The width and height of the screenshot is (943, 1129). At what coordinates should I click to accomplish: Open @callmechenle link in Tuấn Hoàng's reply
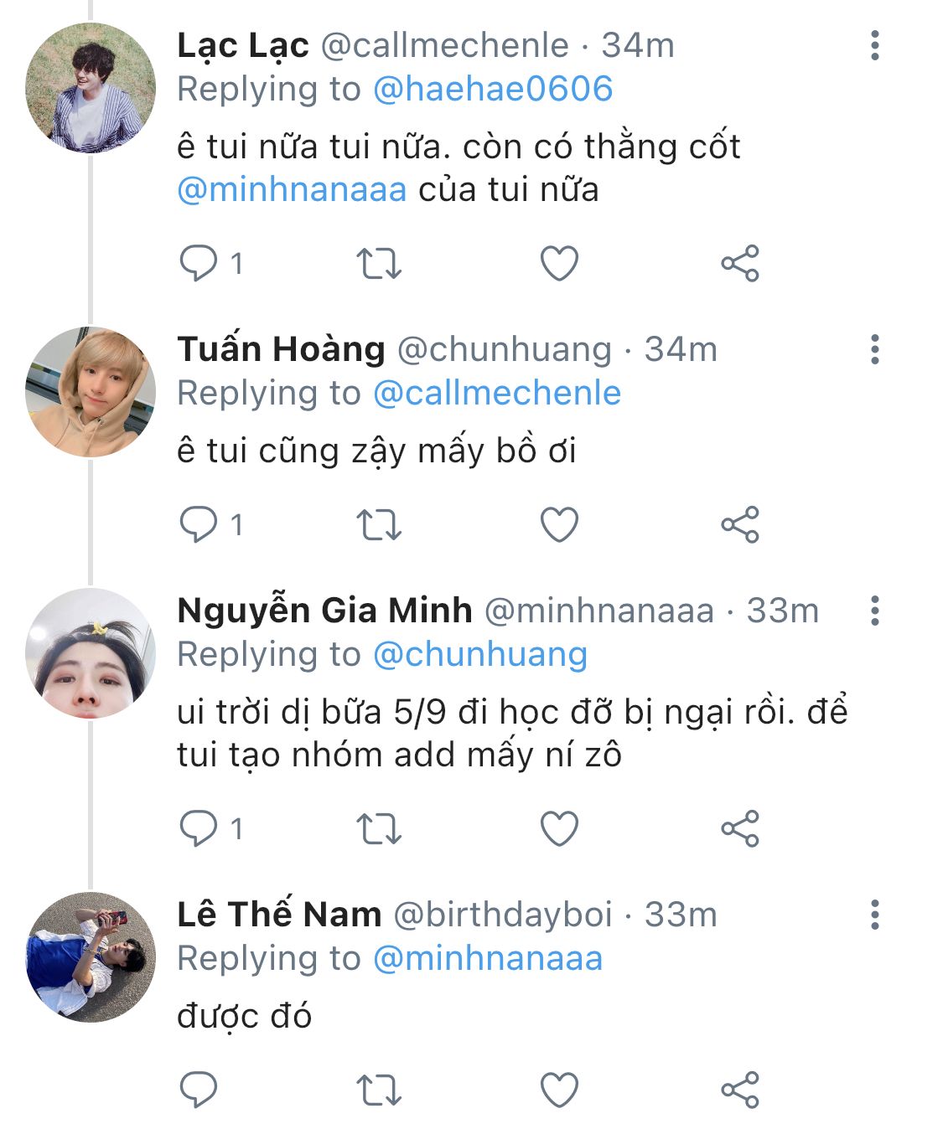(497, 393)
